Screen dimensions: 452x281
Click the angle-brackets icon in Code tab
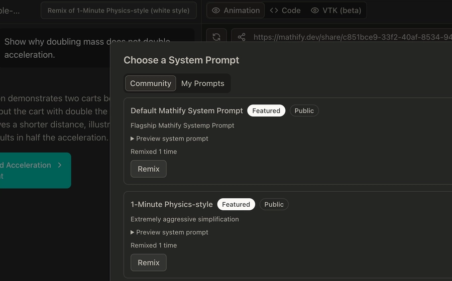pos(274,11)
